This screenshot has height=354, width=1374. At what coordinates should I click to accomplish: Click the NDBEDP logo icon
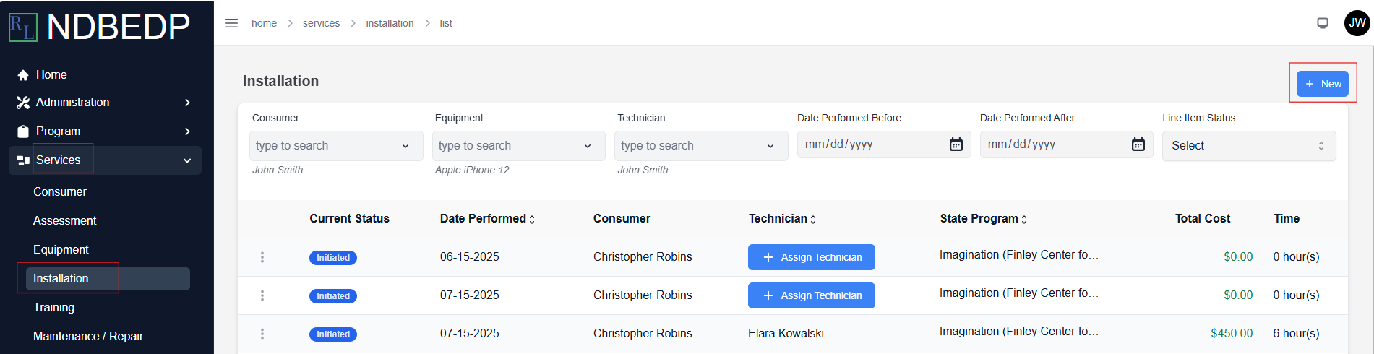22,27
